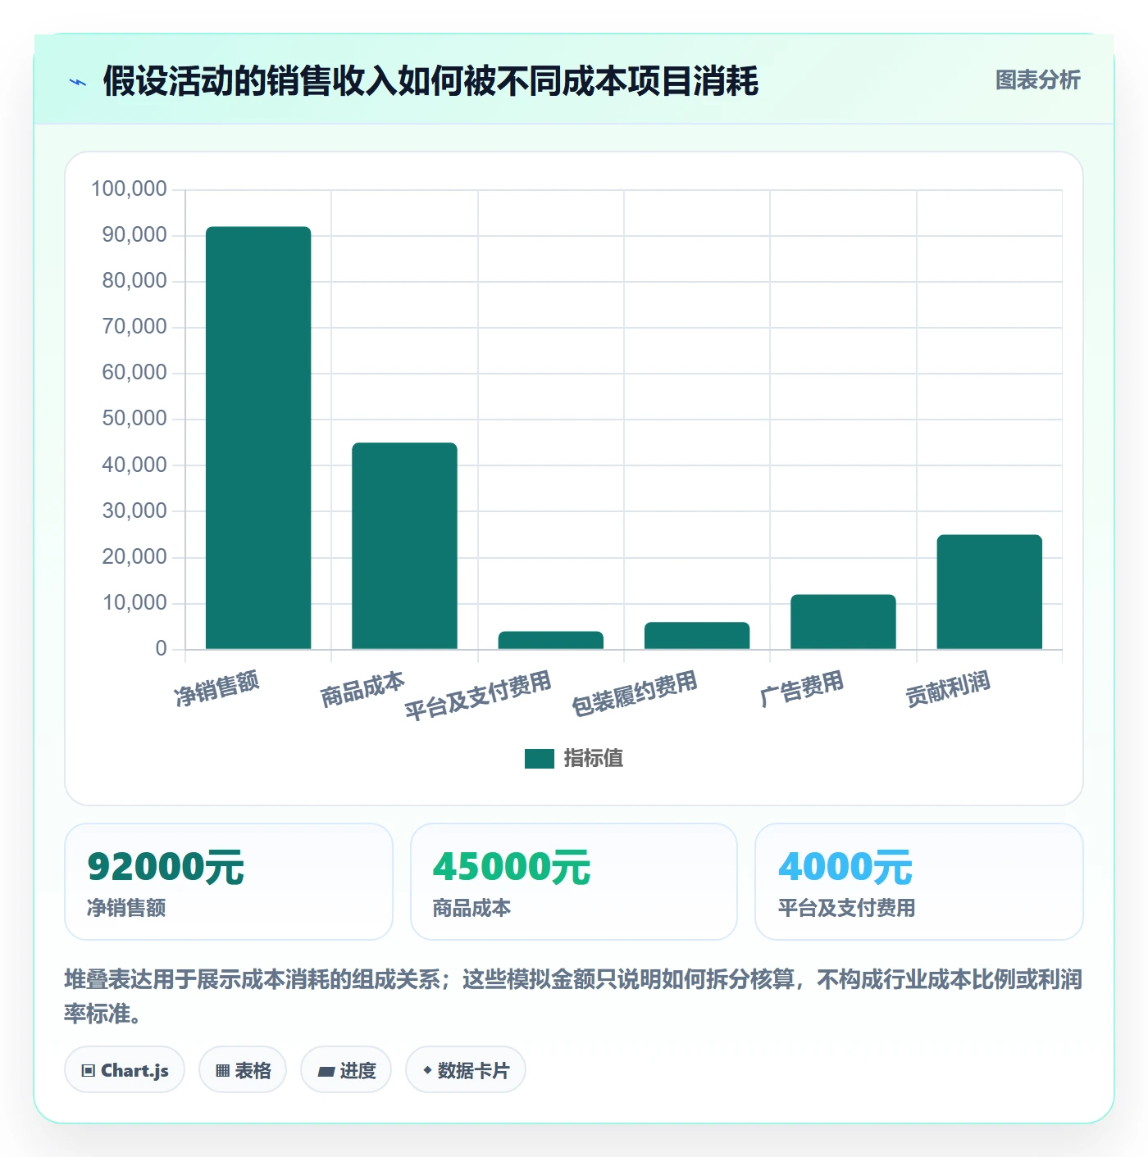Click the x-axis label 贡献利润
The height and width of the screenshot is (1157, 1148).
click(x=948, y=689)
